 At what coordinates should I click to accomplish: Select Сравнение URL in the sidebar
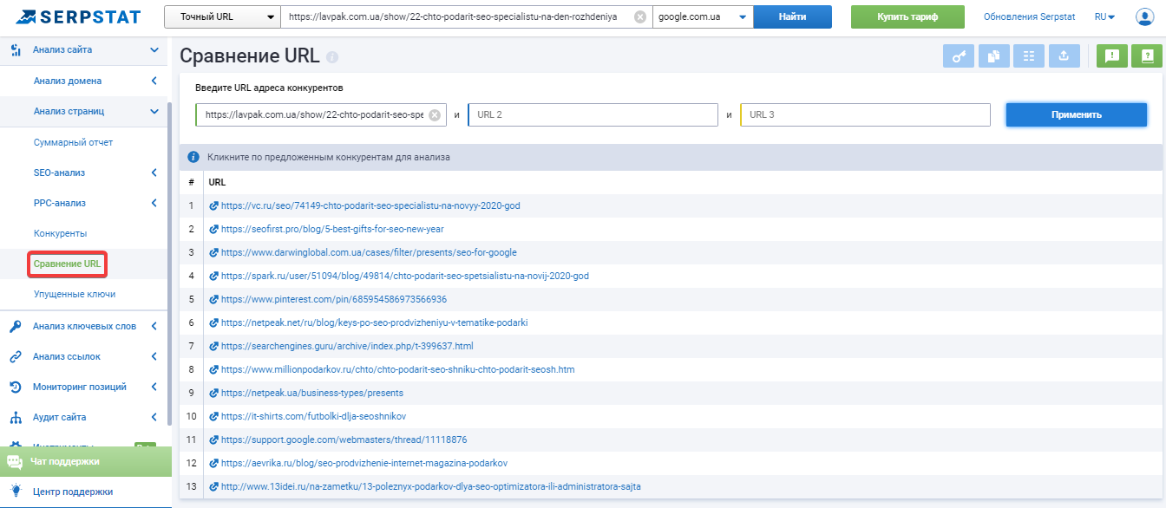[x=68, y=264]
